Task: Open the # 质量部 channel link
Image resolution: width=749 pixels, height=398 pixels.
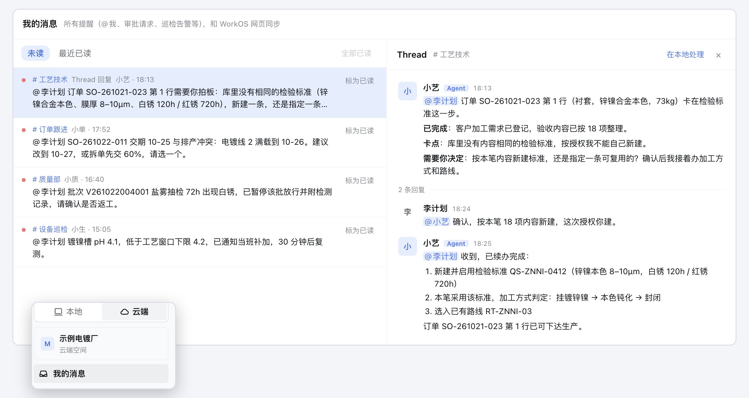Action: [47, 179]
